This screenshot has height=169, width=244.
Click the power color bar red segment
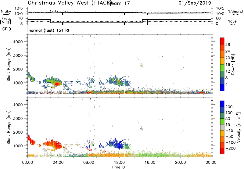click(x=222, y=41)
